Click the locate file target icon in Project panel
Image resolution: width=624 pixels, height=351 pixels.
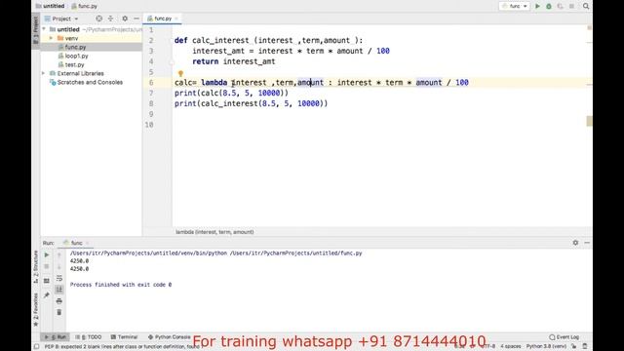99,19
